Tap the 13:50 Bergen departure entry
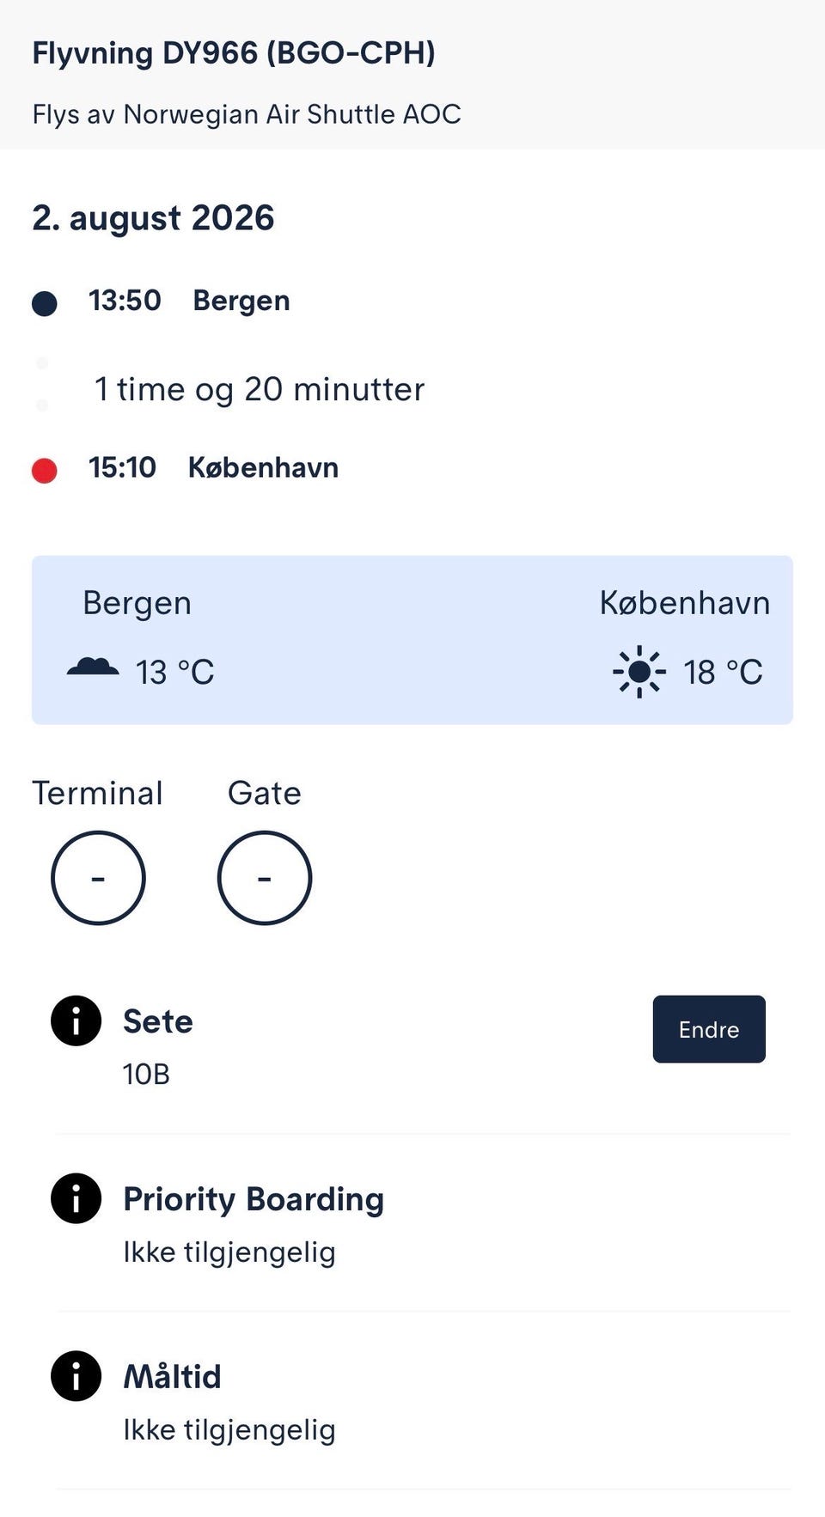The height and width of the screenshot is (1517, 825). pos(189,301)
